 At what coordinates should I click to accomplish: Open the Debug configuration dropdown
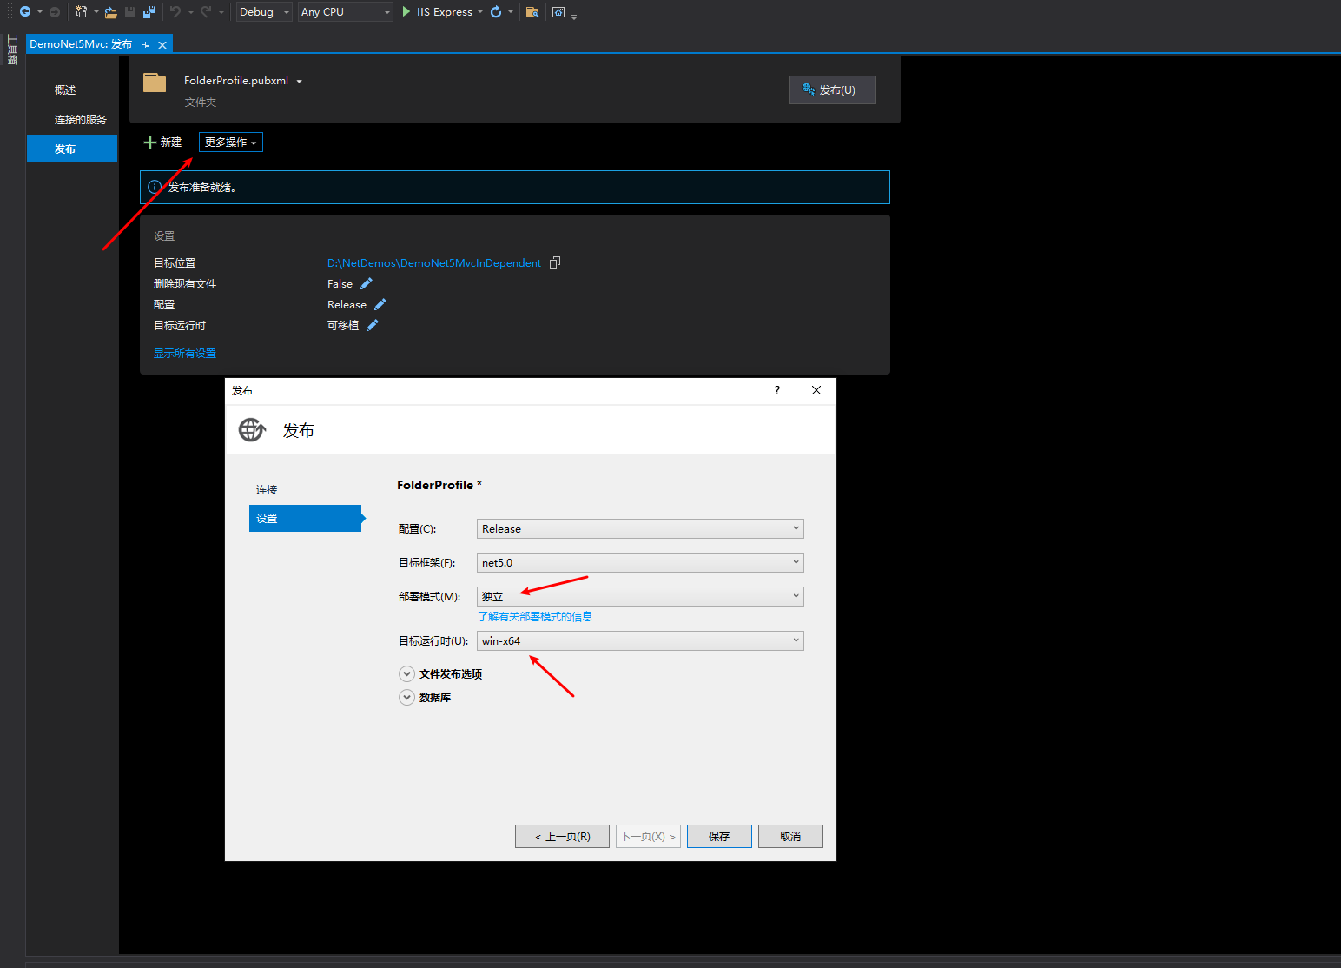(x=263, y=11)
